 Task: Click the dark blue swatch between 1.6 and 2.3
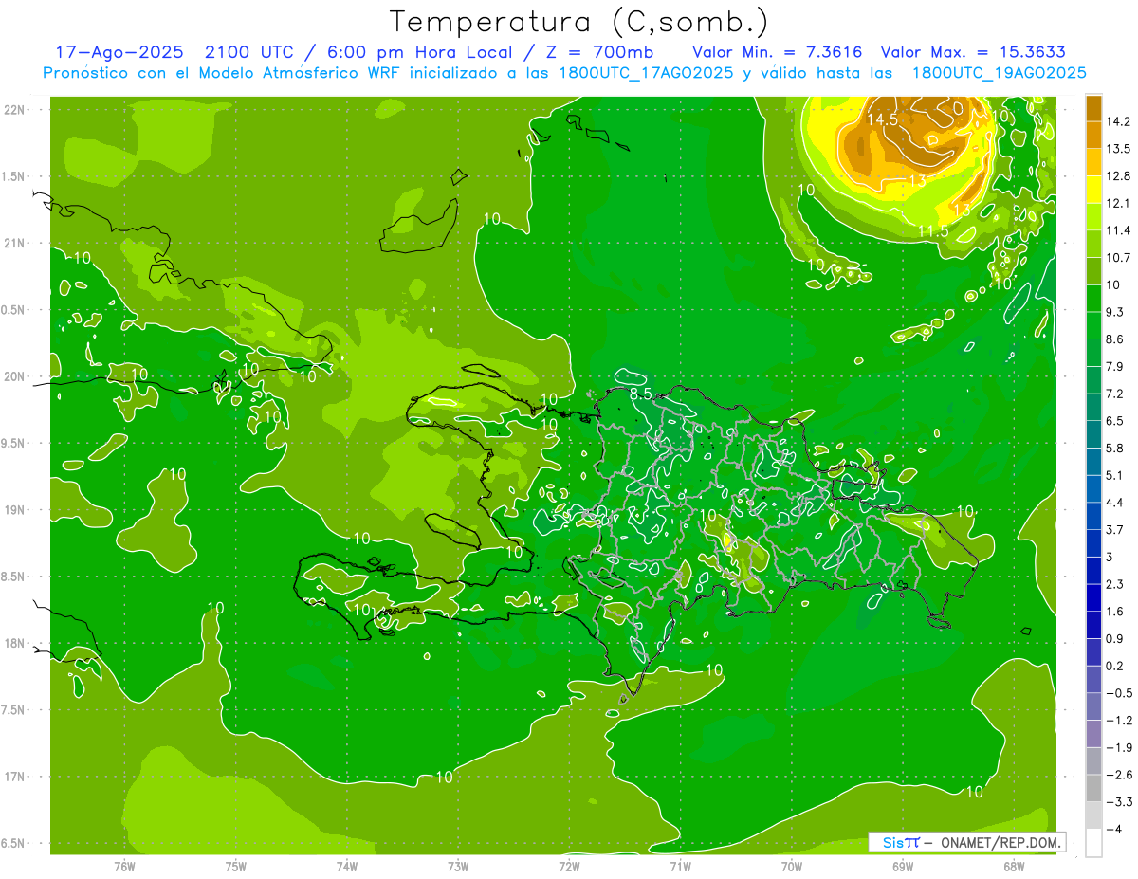point(1093,597)
